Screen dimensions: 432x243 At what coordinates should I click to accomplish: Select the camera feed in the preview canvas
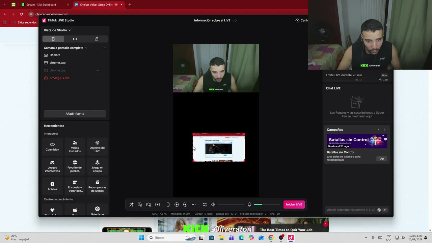tap(216, 68)
